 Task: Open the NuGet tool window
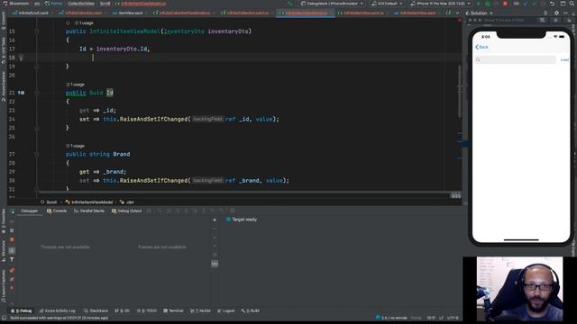[x=200, y=310]
